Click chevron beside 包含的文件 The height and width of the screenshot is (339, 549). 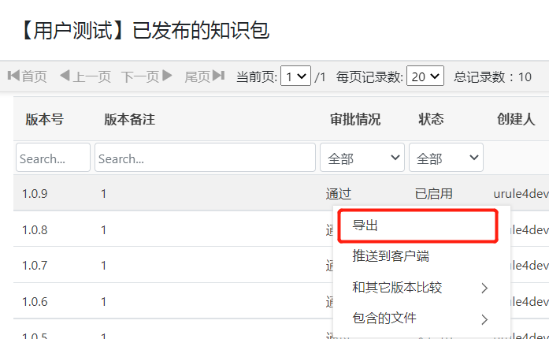pyautogui.click(x=484, y=319)
